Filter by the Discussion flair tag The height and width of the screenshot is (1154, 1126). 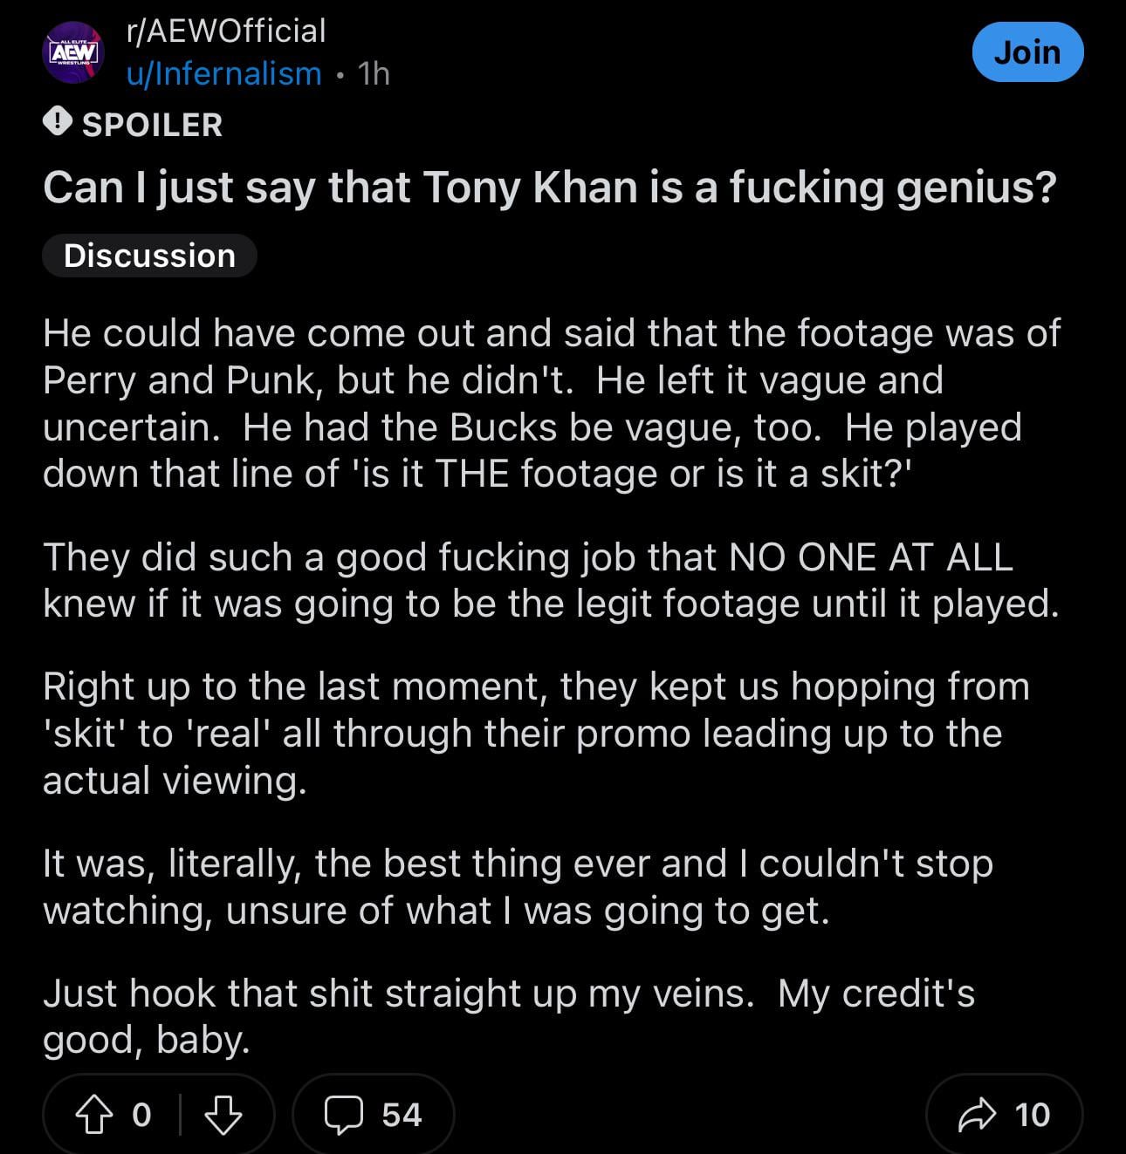click(x=149, y=256)
